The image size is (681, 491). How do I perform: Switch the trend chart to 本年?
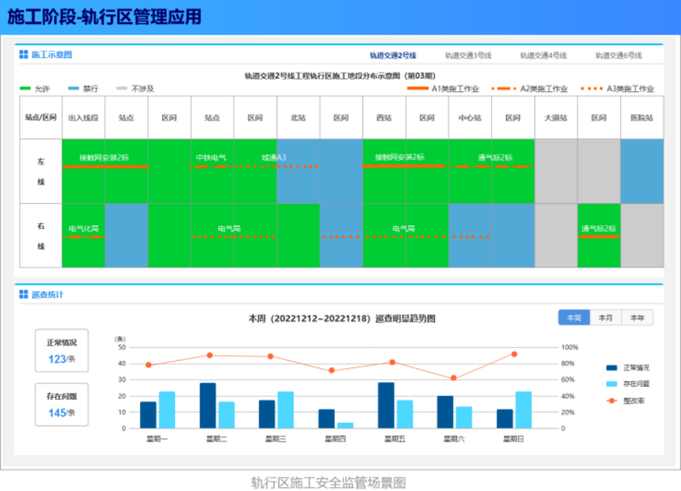point(637,318)
